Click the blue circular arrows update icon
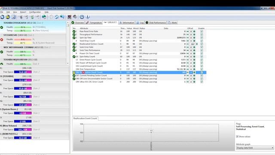Viewport: 275px width, 155px height. [x=56, y=17]
